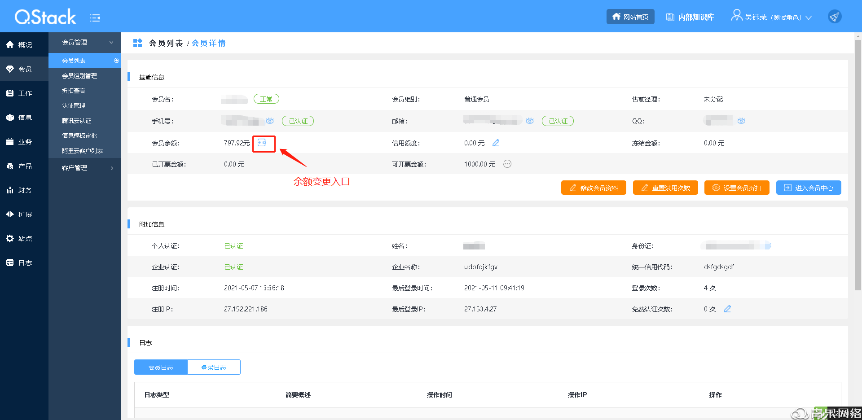The height and width of the screenshot is (420, 862).
Task: Click the 正常 status badge
Action: 266,99
